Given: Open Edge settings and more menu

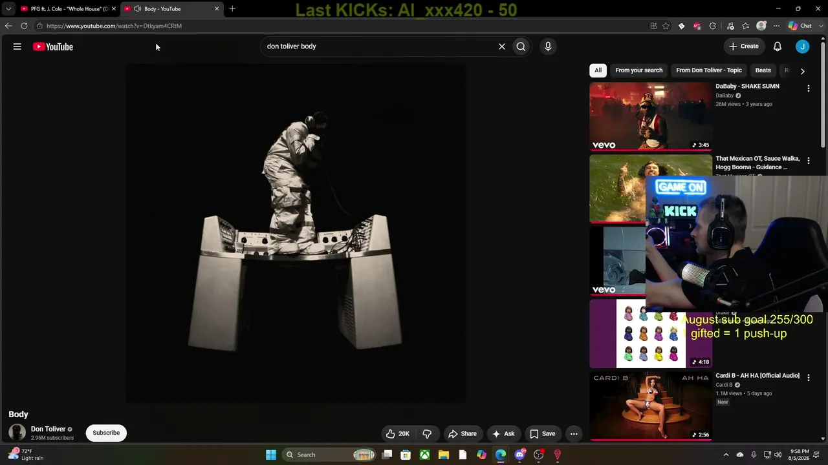Looking at the screenshot, I should point(776,26).
